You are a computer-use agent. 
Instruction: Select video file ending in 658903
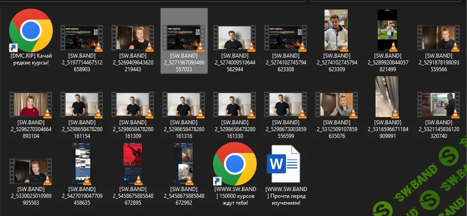click(x=82, y=37)
